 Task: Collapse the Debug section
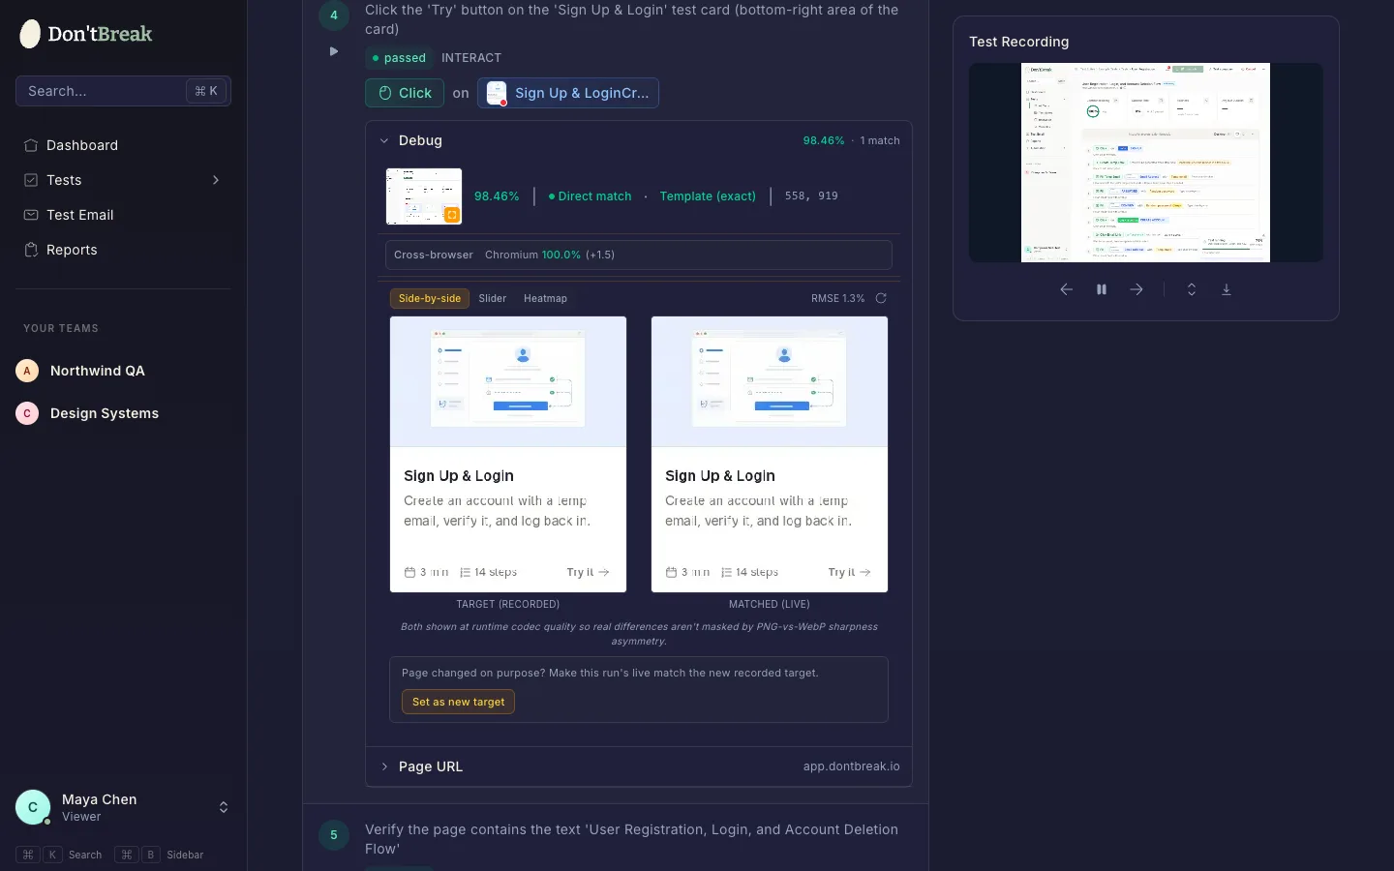click(384, 140)
